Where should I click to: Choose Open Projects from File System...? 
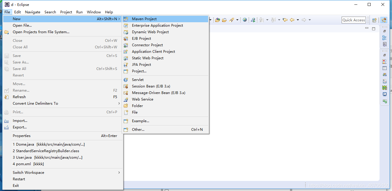click(x=63, y=32)
